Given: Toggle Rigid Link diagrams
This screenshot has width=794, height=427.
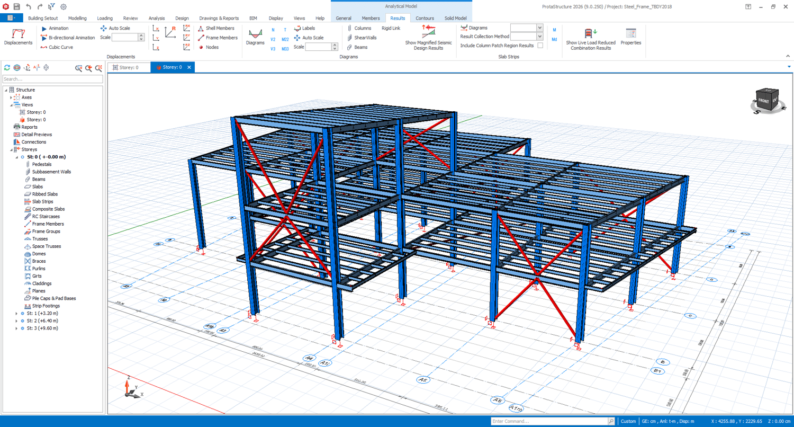Looking at the screenshot, I should tap(391, 28).
